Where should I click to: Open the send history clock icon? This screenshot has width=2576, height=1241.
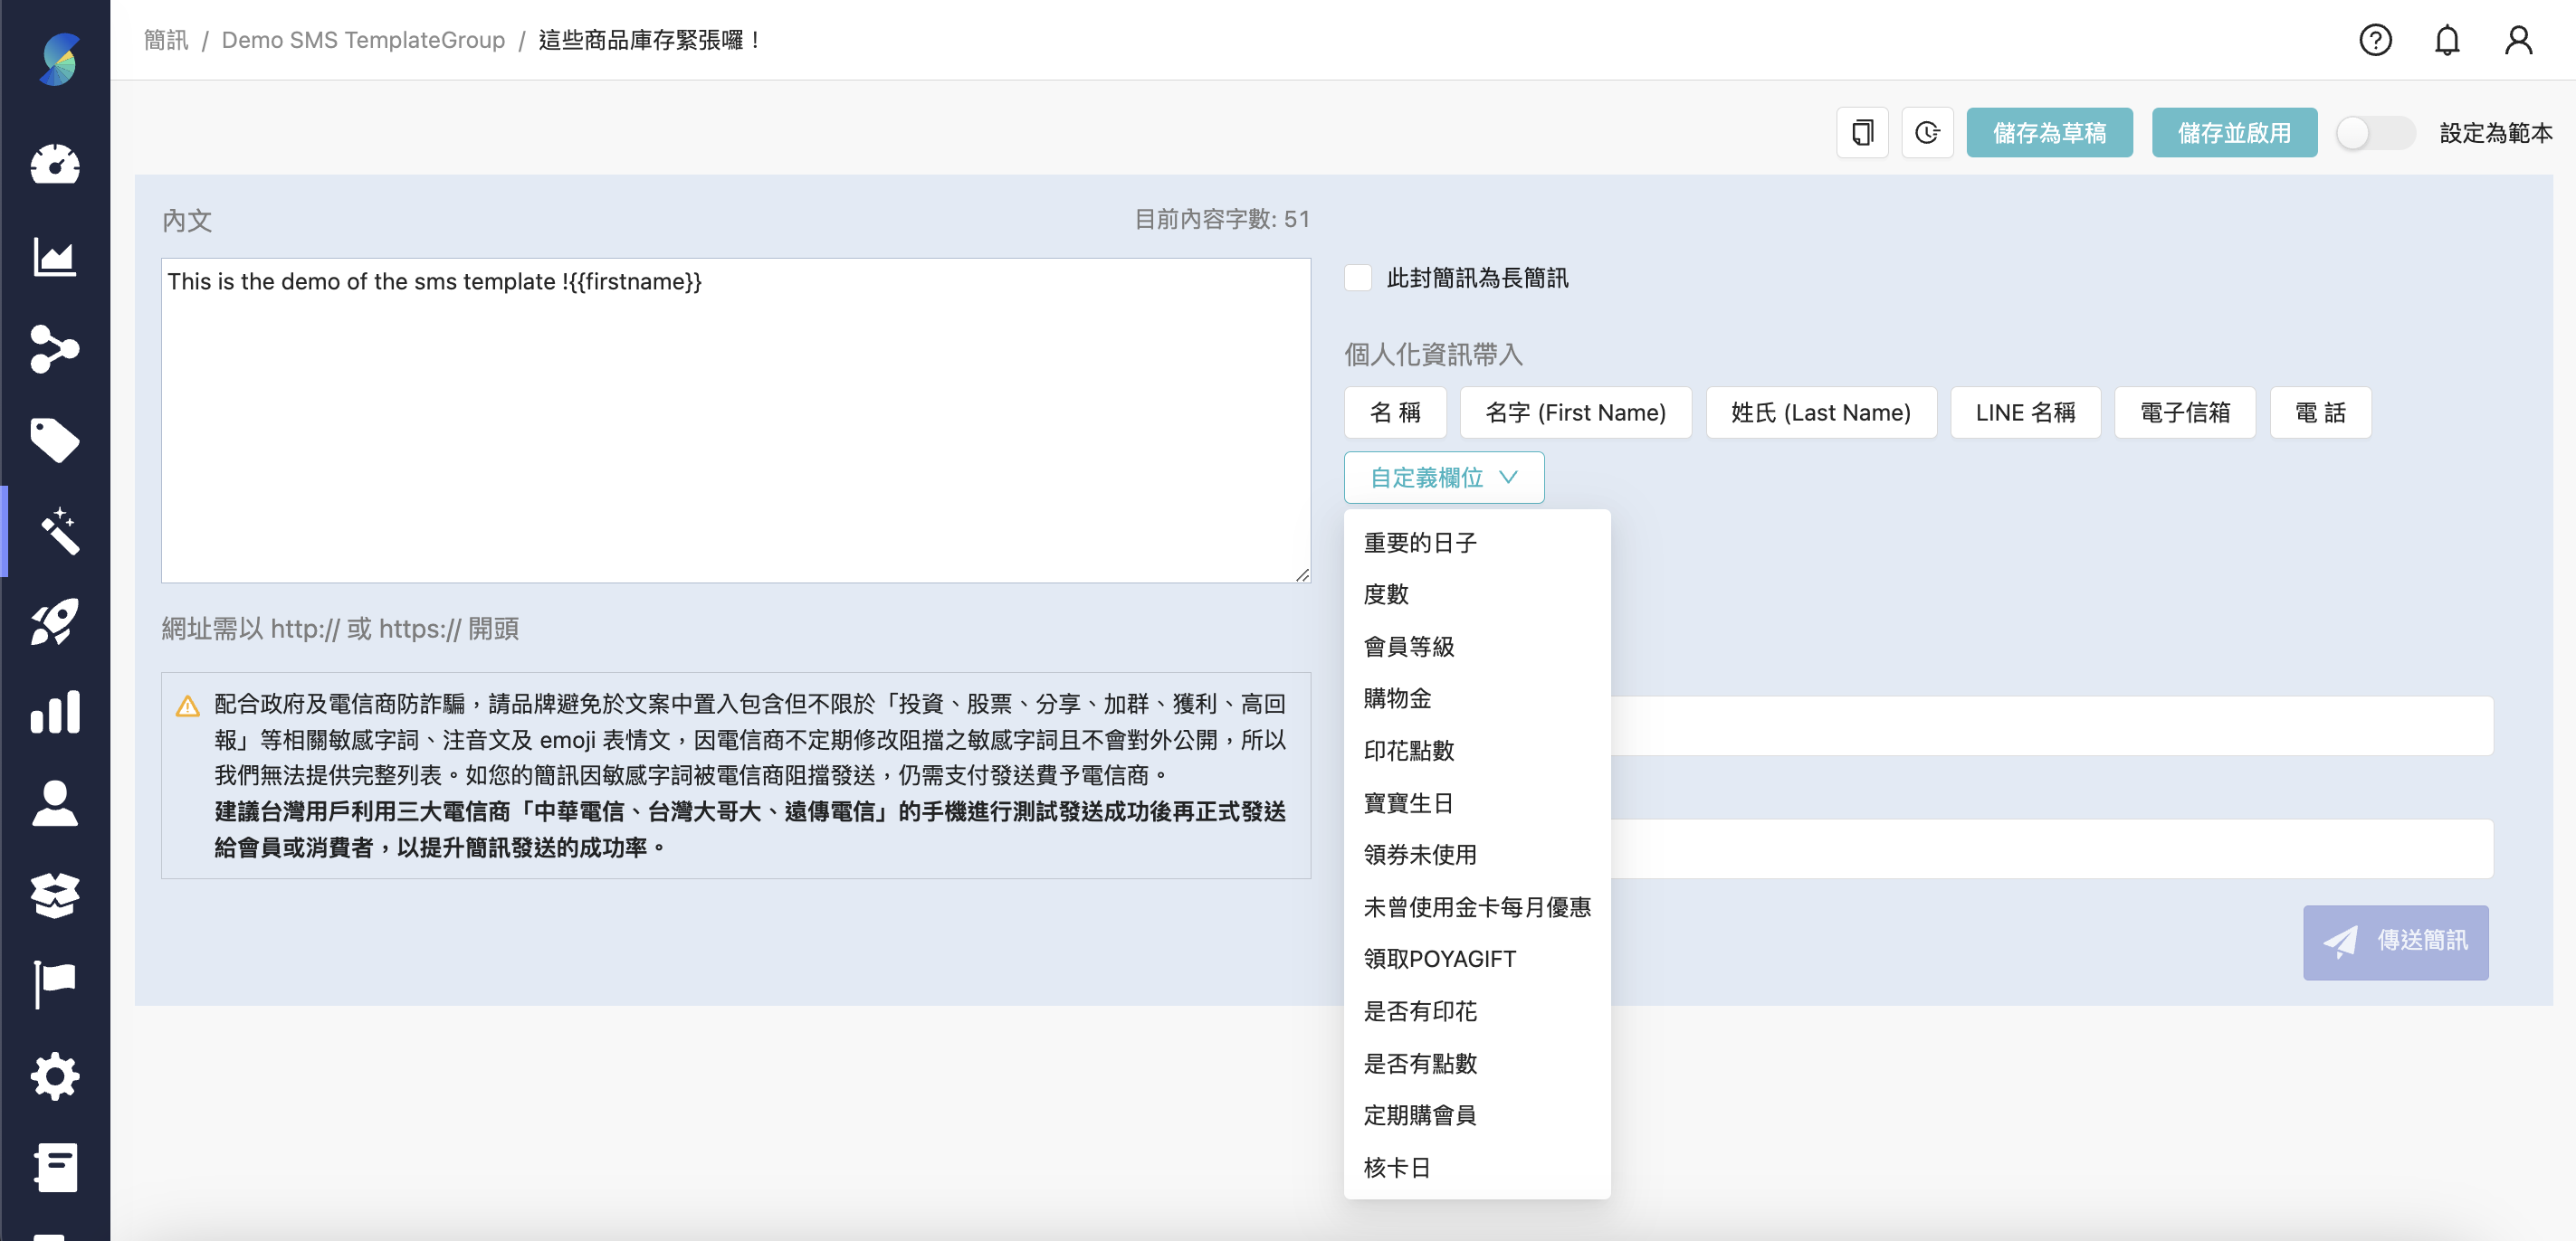[x=1927, y=132]
